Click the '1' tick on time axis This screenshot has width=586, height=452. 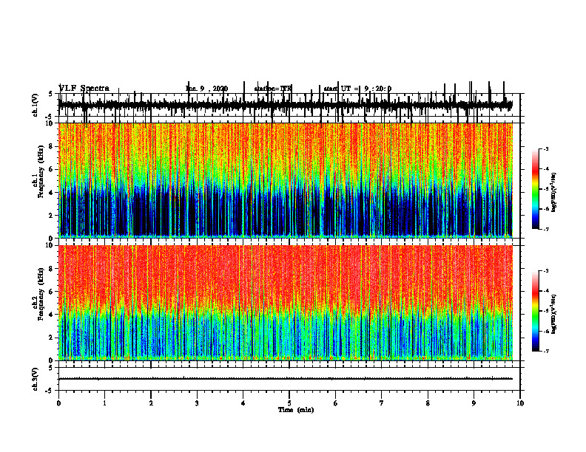(104, 403)
